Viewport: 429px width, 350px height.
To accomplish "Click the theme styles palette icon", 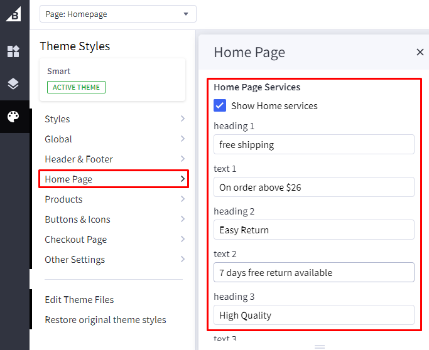I will pos(14,117).
